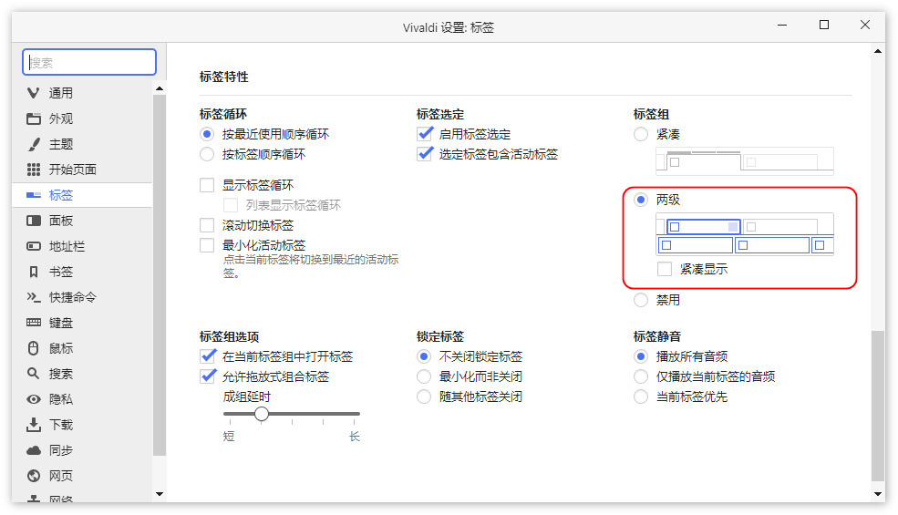The image size is (898, 515).
Task: Close the Vivaldi settings window
Action: pos(865,26)
